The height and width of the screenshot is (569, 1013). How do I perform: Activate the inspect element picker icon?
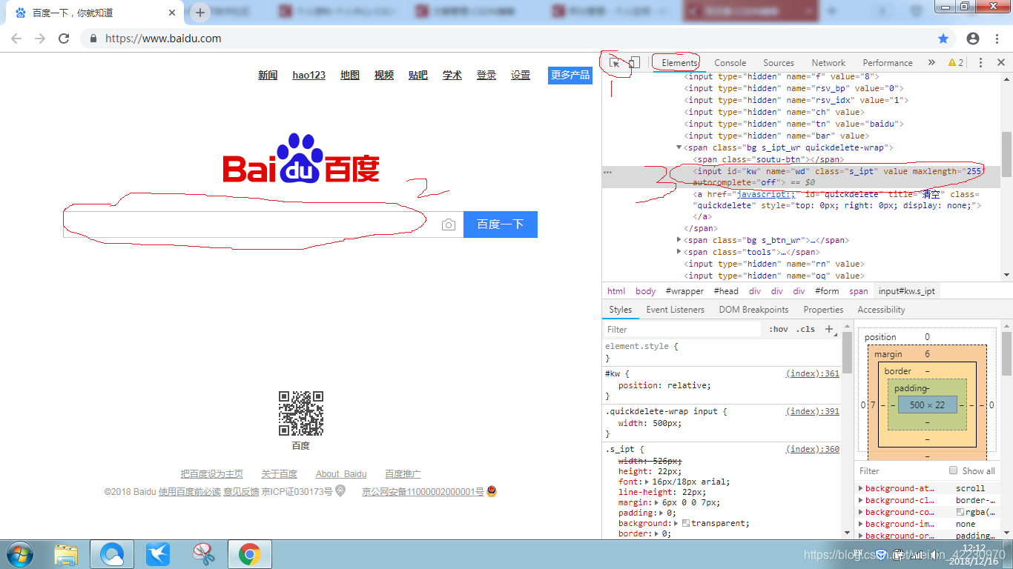(x=615, y=63)
